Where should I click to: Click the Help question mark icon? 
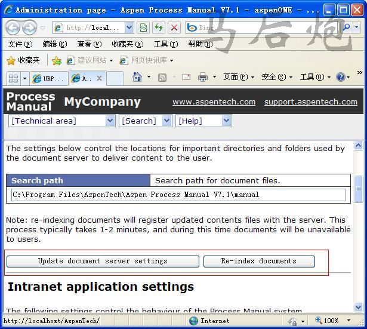coord(340,77)
